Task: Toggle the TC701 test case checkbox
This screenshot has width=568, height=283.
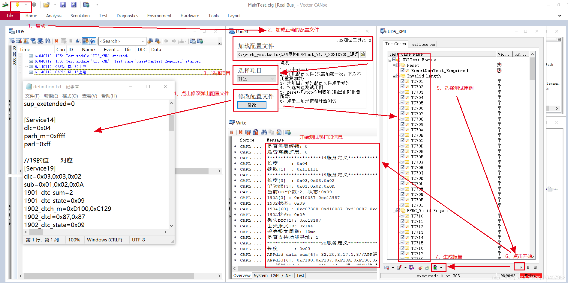Action: pos(403,81)
